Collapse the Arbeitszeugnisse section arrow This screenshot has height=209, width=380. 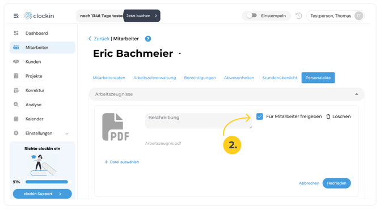pyautogui.click(x=357, y=94)
